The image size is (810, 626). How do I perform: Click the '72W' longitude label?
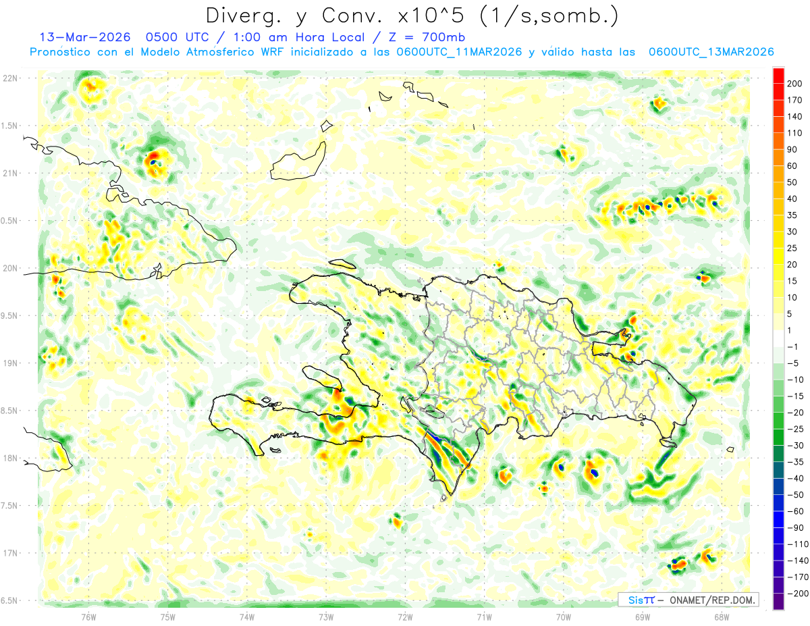click(405, 617)
